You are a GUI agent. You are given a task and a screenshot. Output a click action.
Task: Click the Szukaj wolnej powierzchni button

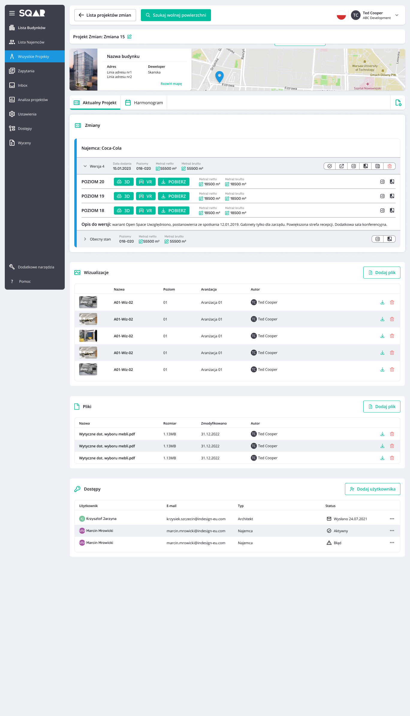pyautogui.click(x=176, y=15)
